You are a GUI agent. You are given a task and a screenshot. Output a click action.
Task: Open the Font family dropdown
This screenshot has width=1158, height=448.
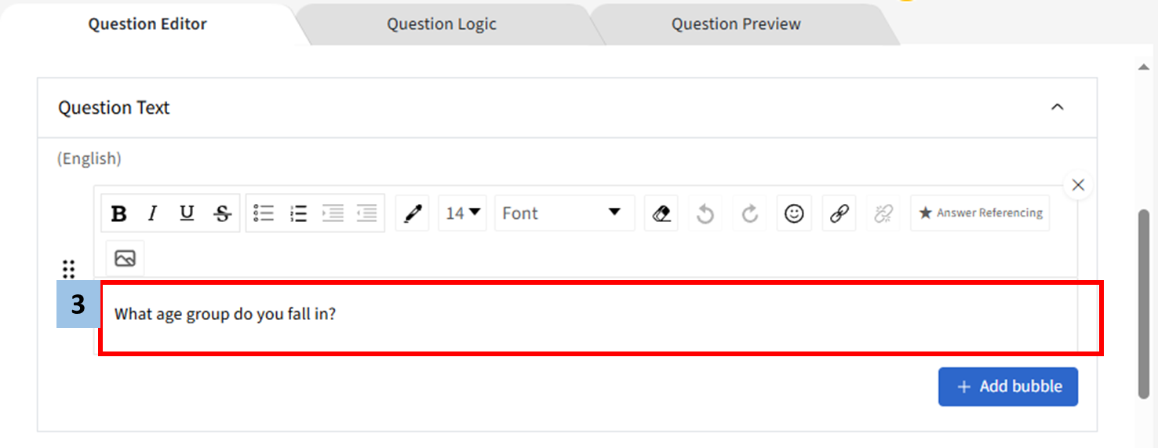coord(563,213)
